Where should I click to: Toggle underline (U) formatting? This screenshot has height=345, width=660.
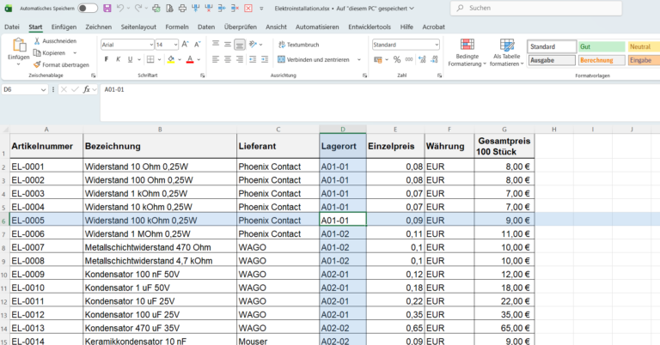pyautogui.click(x=130, y=59)
